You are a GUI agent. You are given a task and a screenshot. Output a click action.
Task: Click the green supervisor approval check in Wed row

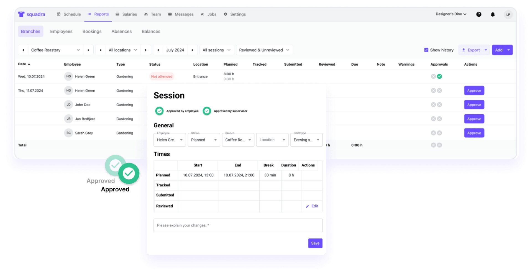pos(439,76)
